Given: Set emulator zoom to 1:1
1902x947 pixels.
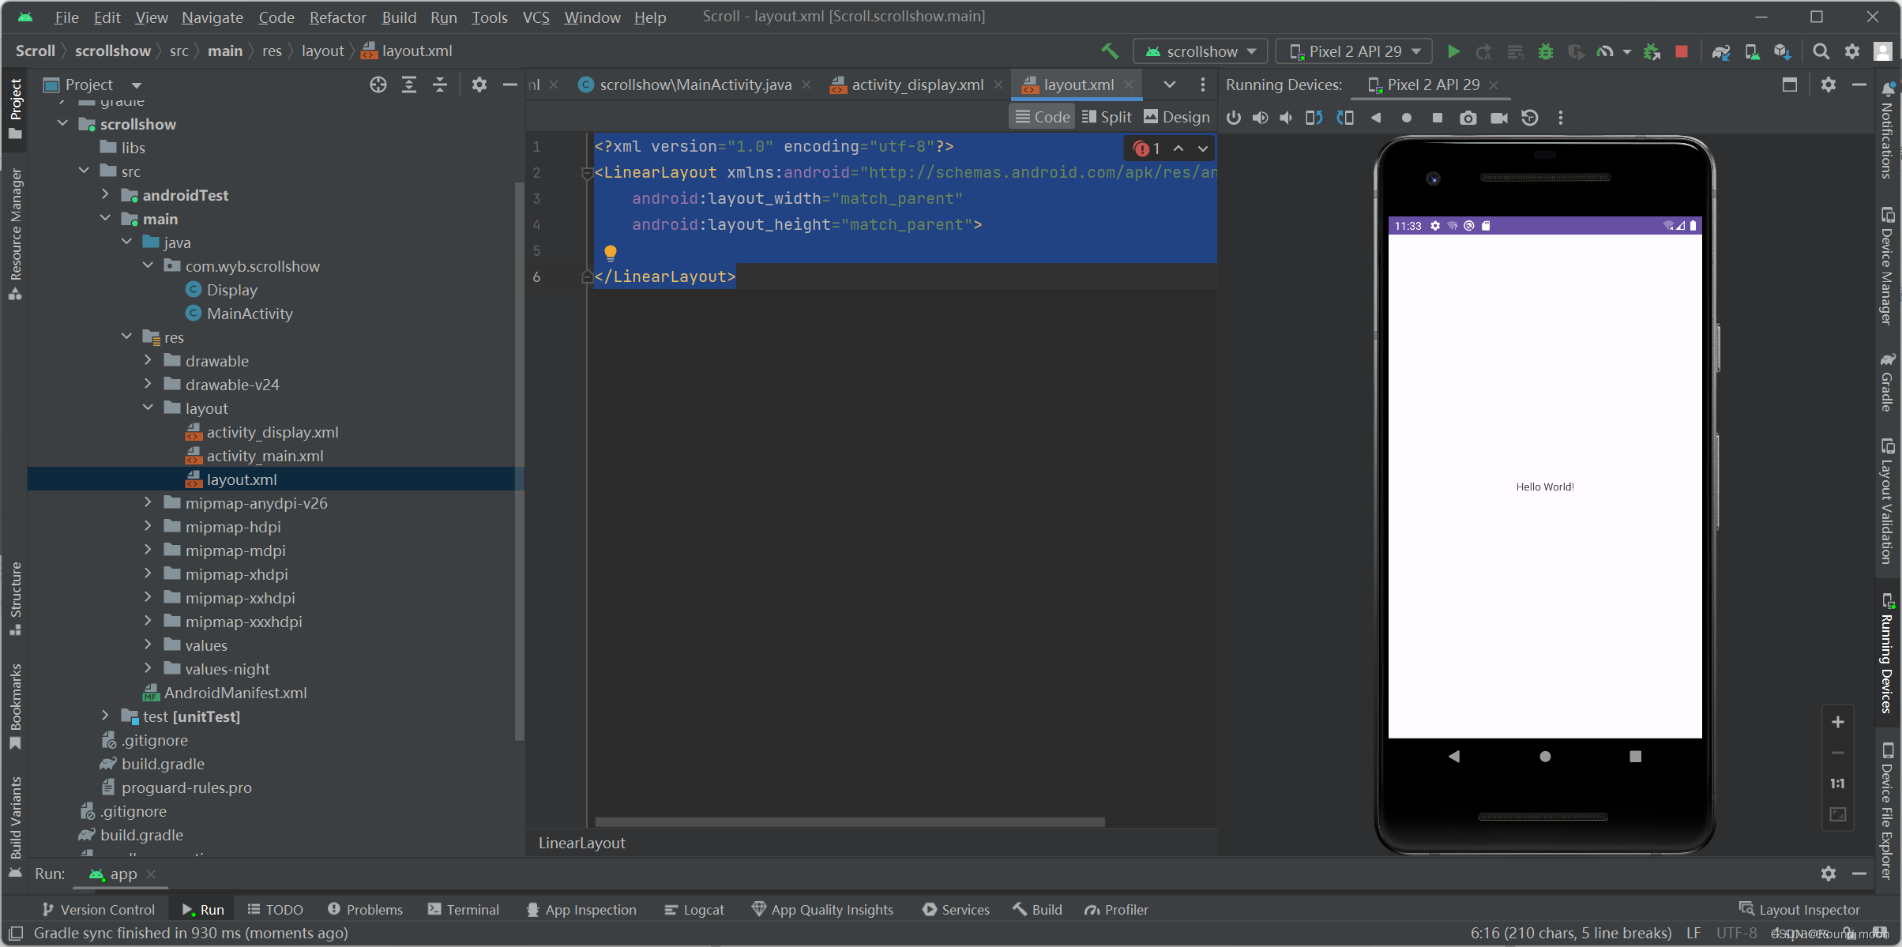Looking at the screenshot, I should click(1838, 784).
